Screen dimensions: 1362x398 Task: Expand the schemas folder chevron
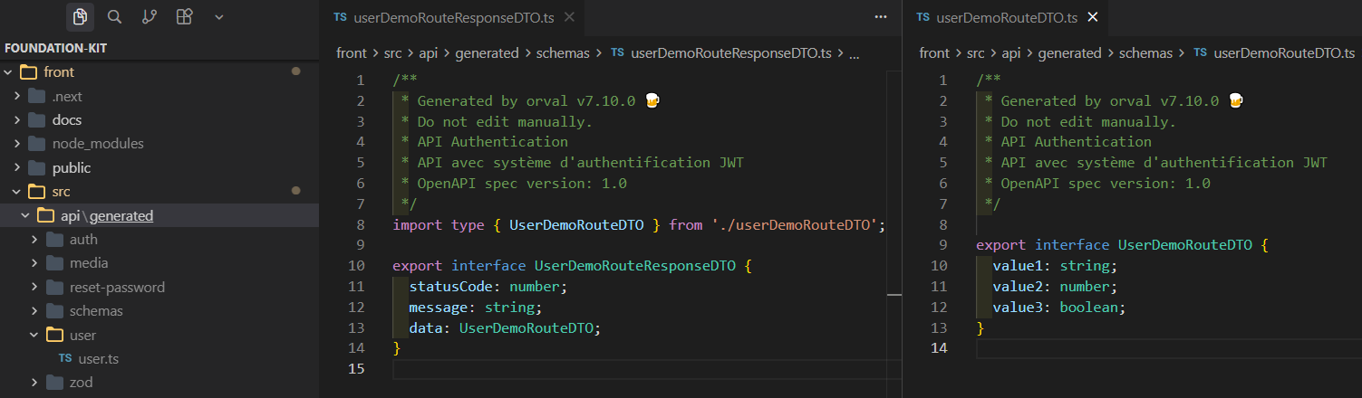[34, 310]
